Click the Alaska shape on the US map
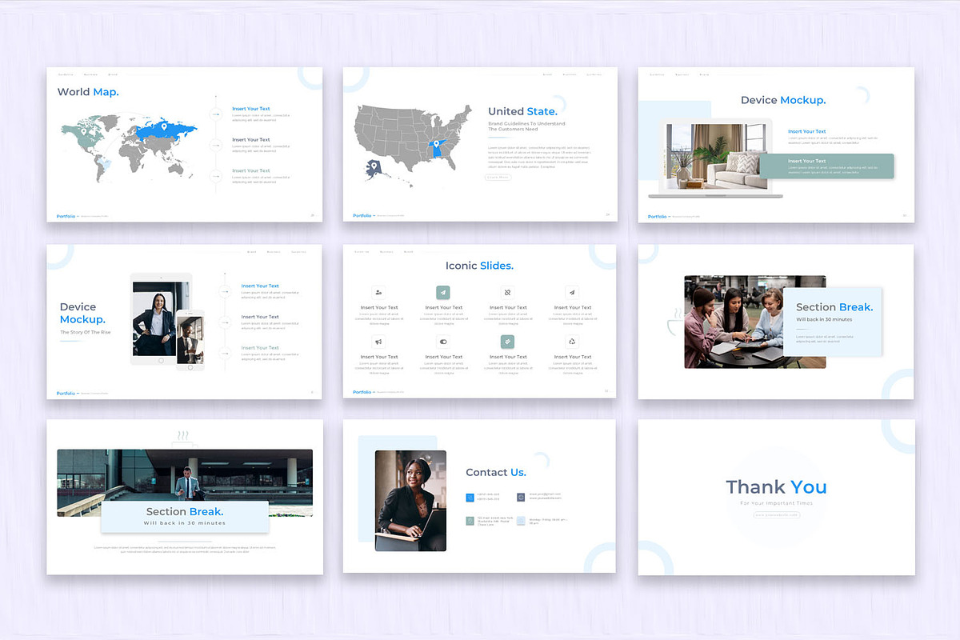This screenshot has height=640, width=960. coord(374,170)
